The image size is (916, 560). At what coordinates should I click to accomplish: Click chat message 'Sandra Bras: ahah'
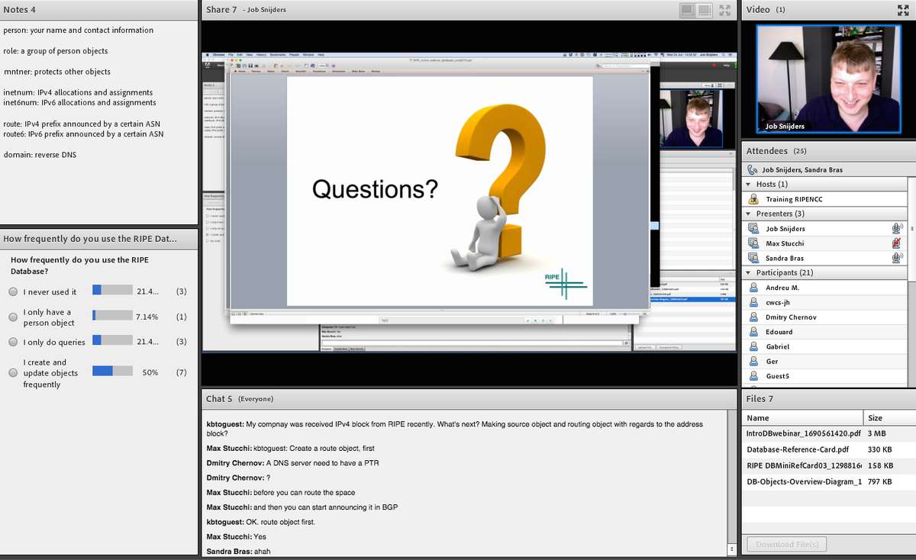[x=238, y=552]
